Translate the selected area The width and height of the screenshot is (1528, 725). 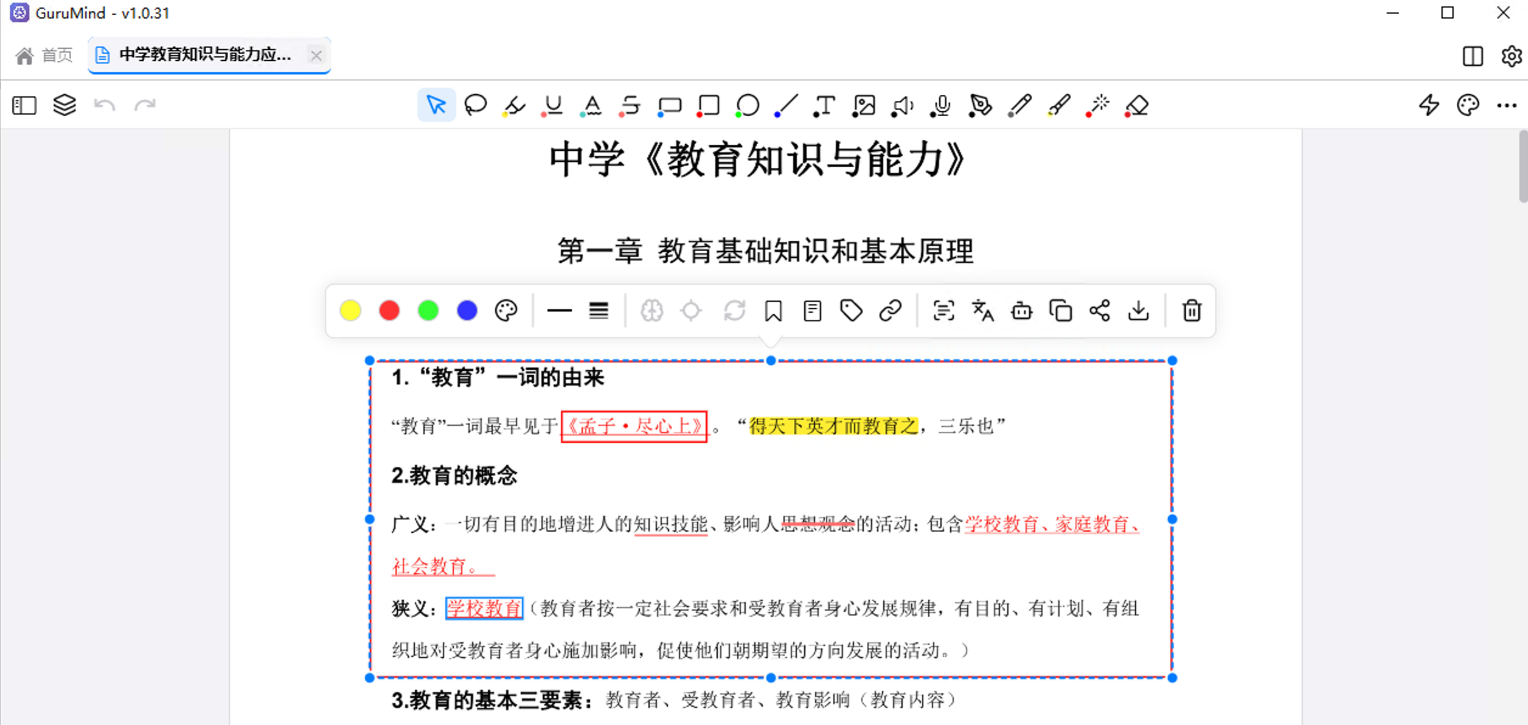click(982, 311)
